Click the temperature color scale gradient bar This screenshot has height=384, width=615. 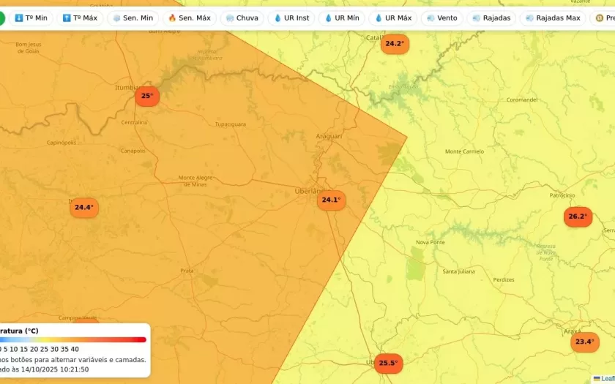pos(73,339)
